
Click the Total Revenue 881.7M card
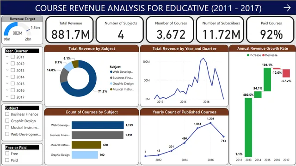70,30
